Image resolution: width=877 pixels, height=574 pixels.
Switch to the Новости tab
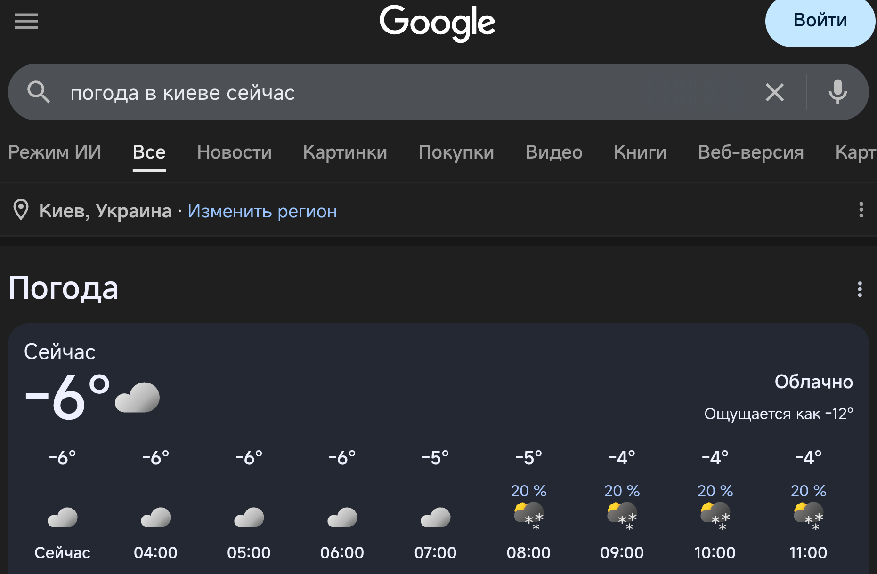click(234, 152)
